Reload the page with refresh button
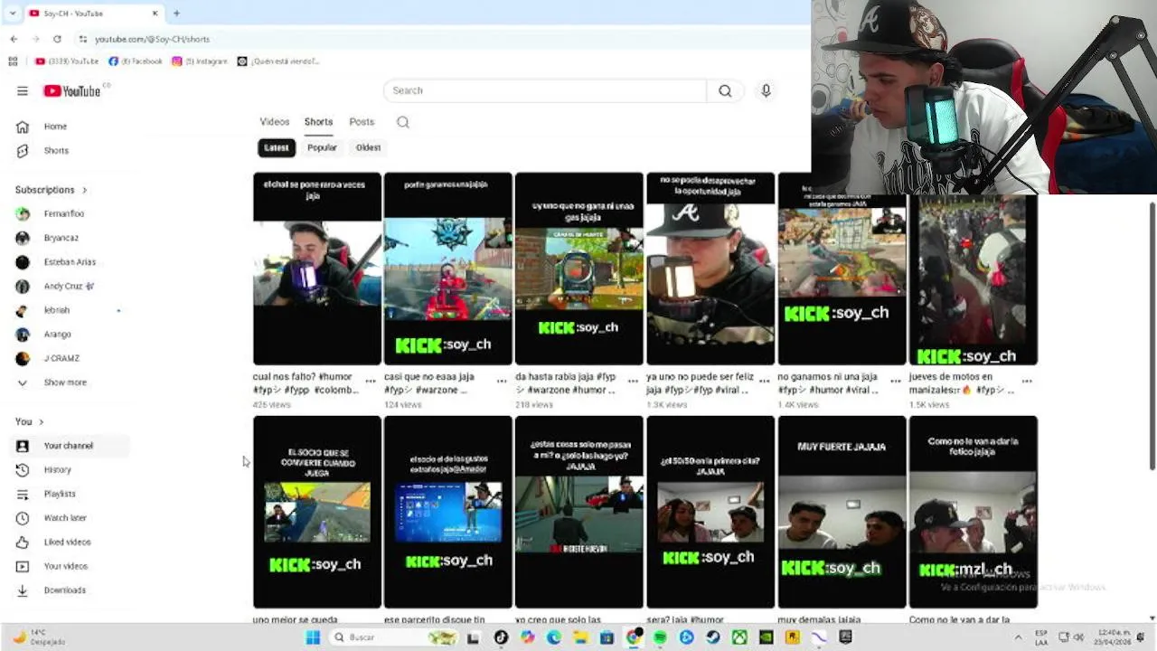Screen dimensions: 1157x651 click(57, 39)
